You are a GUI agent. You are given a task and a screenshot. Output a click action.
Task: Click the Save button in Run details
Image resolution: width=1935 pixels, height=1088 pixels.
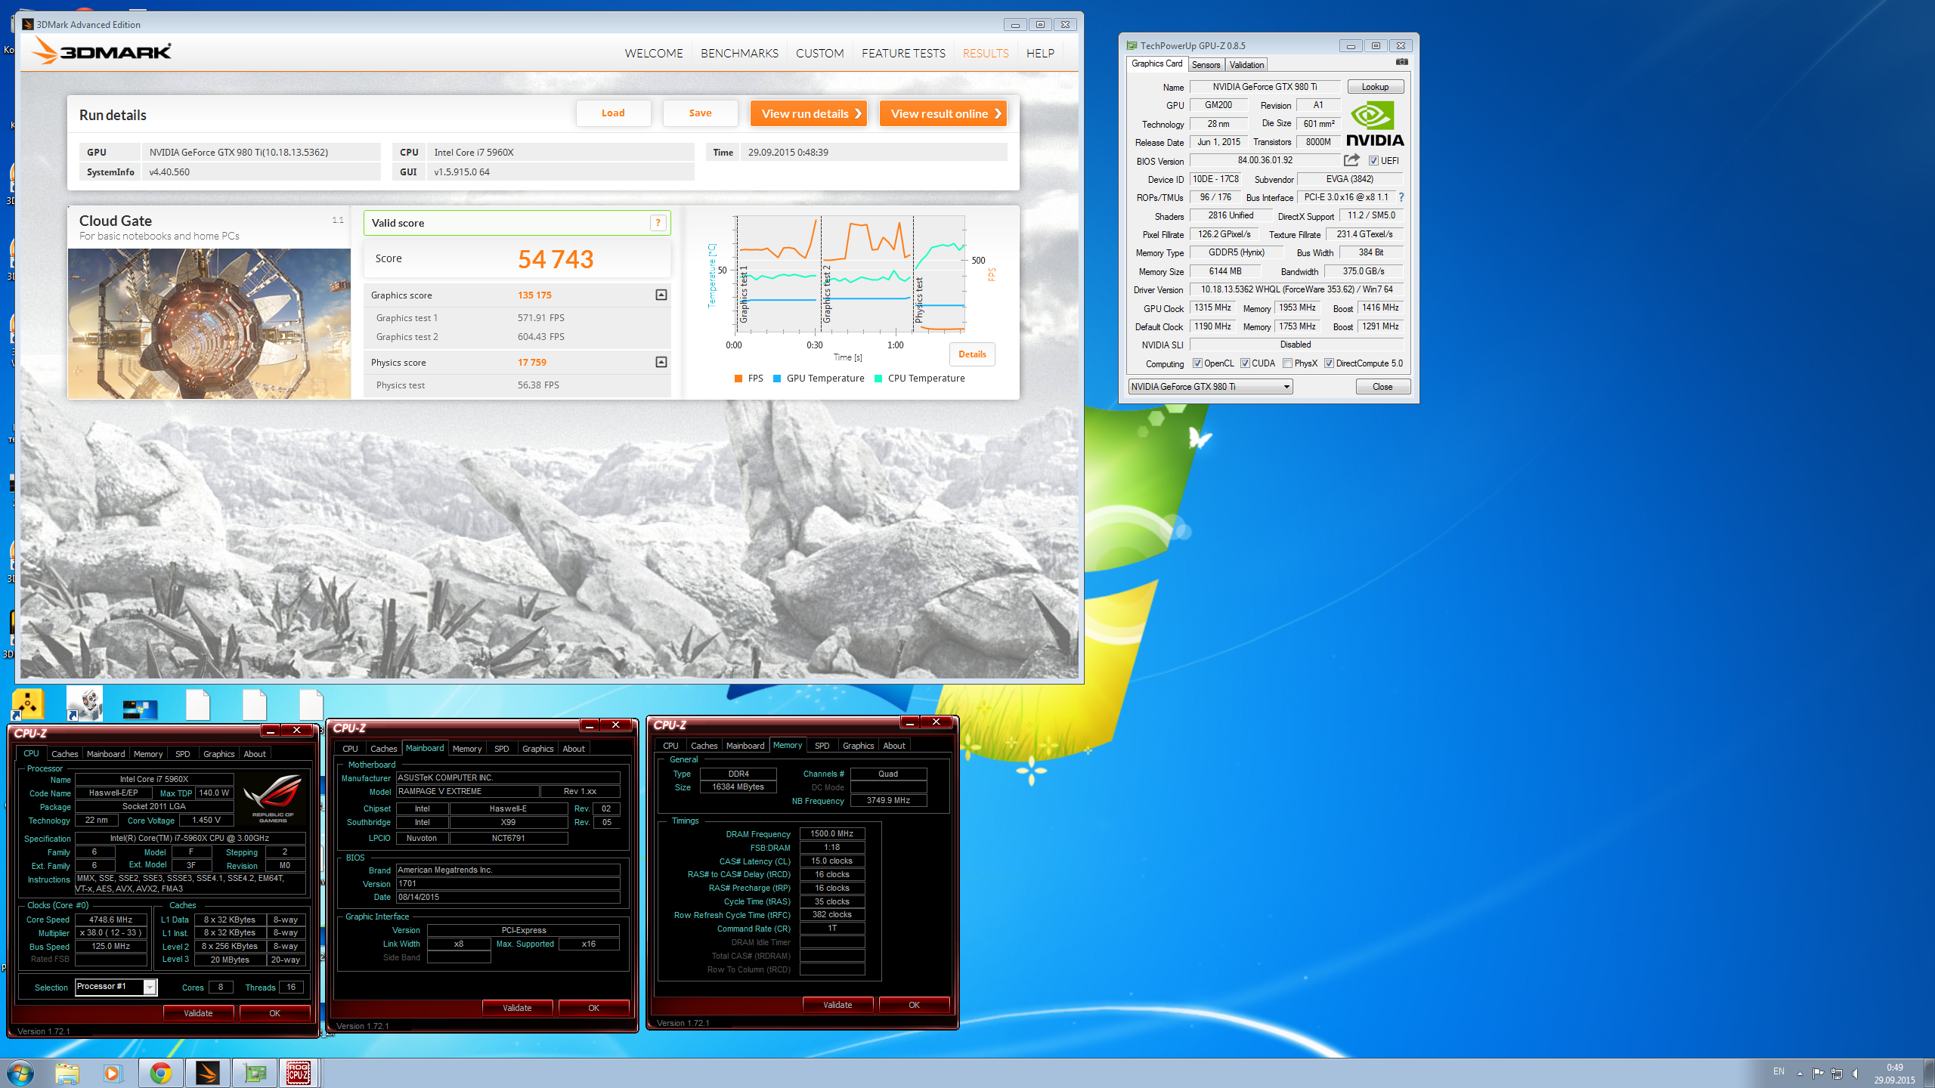[x=700, y=113]
